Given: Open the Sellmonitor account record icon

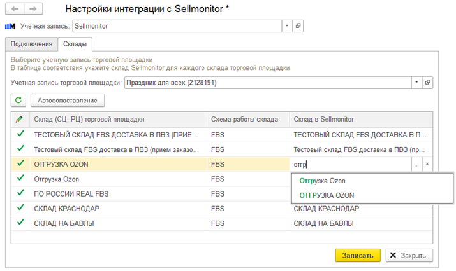Looking at the screenshot, I should coord(298,26).
